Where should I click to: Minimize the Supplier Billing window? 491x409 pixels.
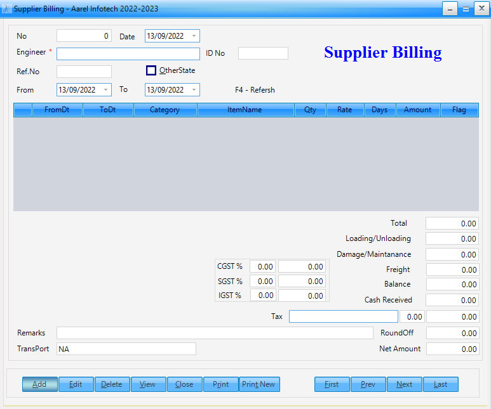pyautogui.click(x=450, y=8)
